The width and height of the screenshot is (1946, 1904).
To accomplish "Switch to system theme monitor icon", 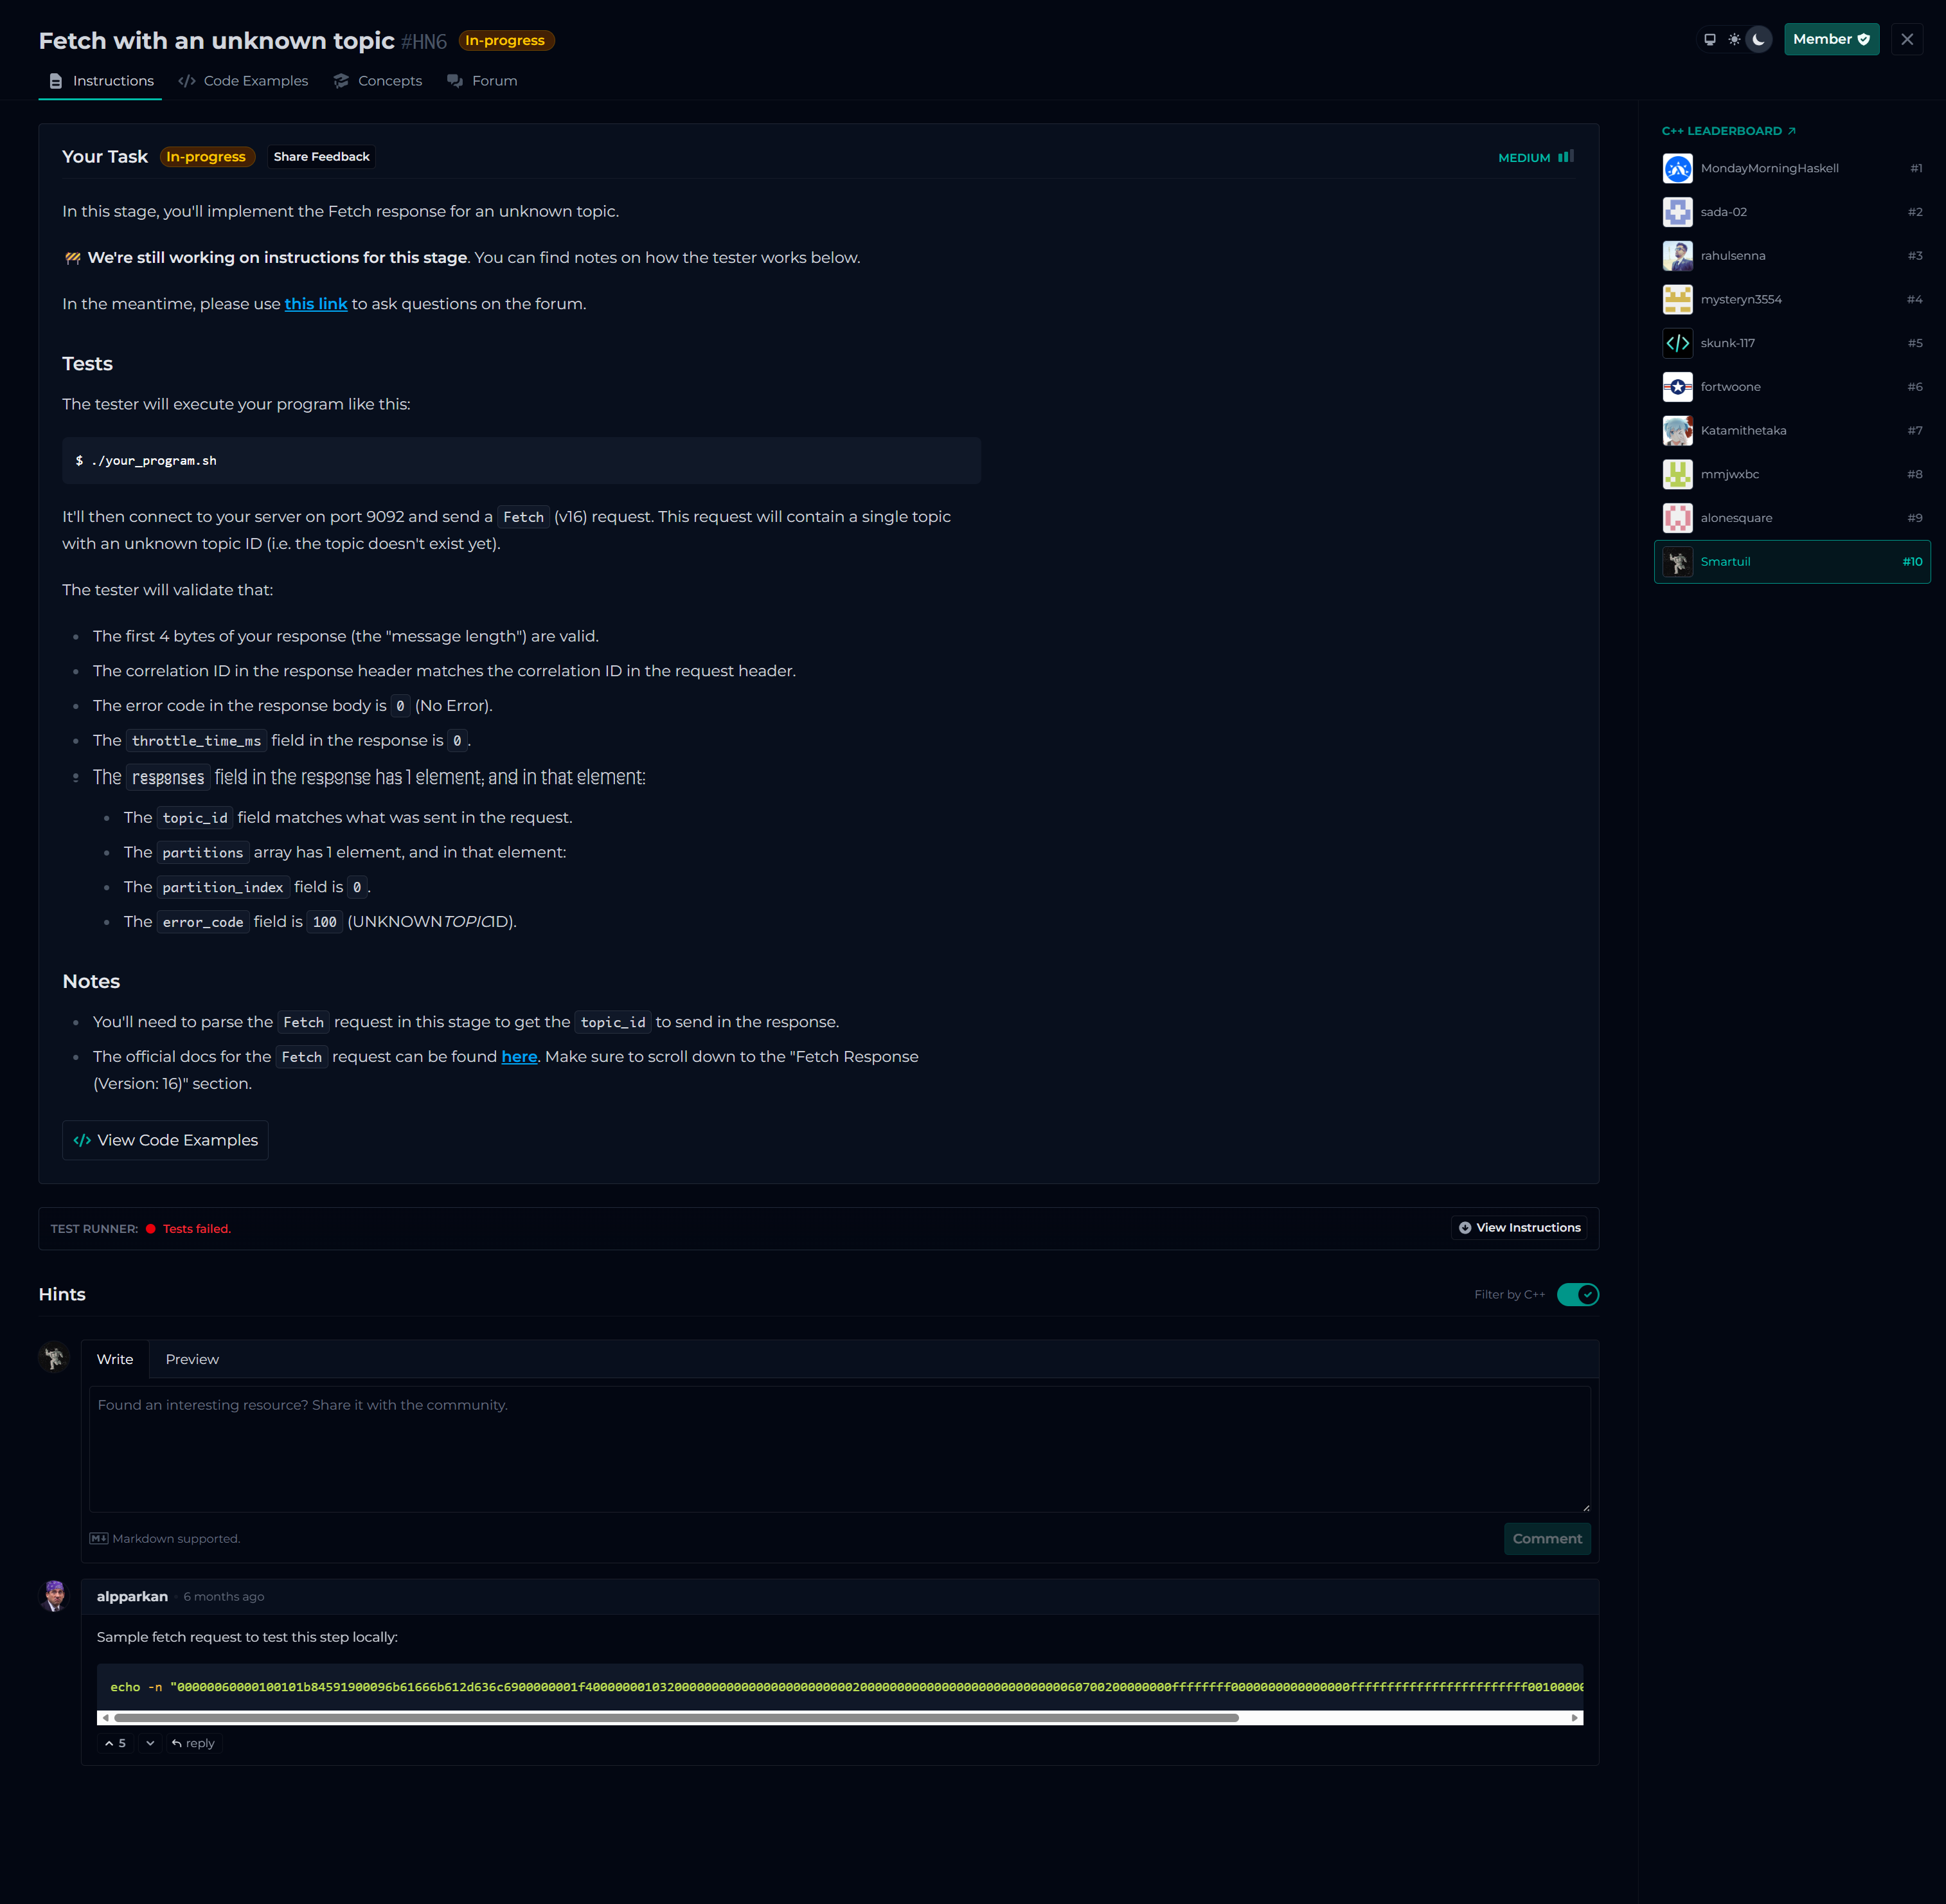I will pyautogui.click(x=1709, y=39).
